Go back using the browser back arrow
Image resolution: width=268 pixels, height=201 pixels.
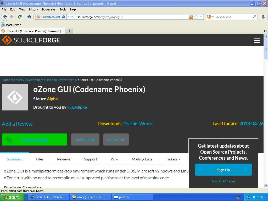[x=5, y=17]
